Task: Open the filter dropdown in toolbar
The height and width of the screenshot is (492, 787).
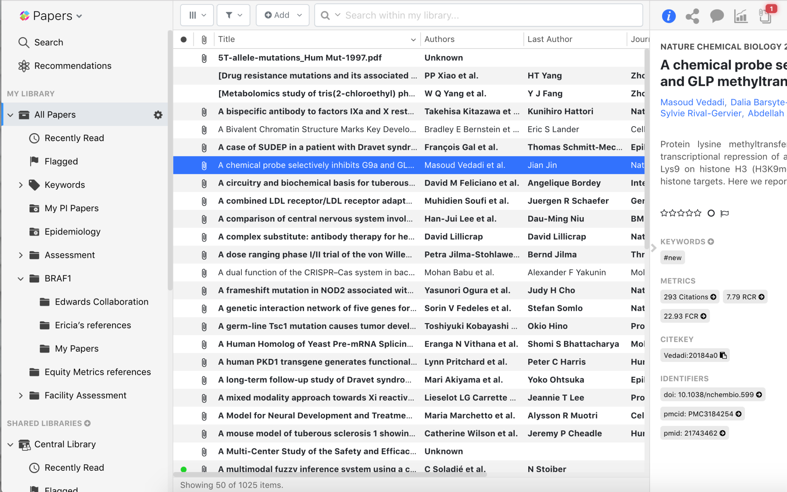Action: [233, 15]
